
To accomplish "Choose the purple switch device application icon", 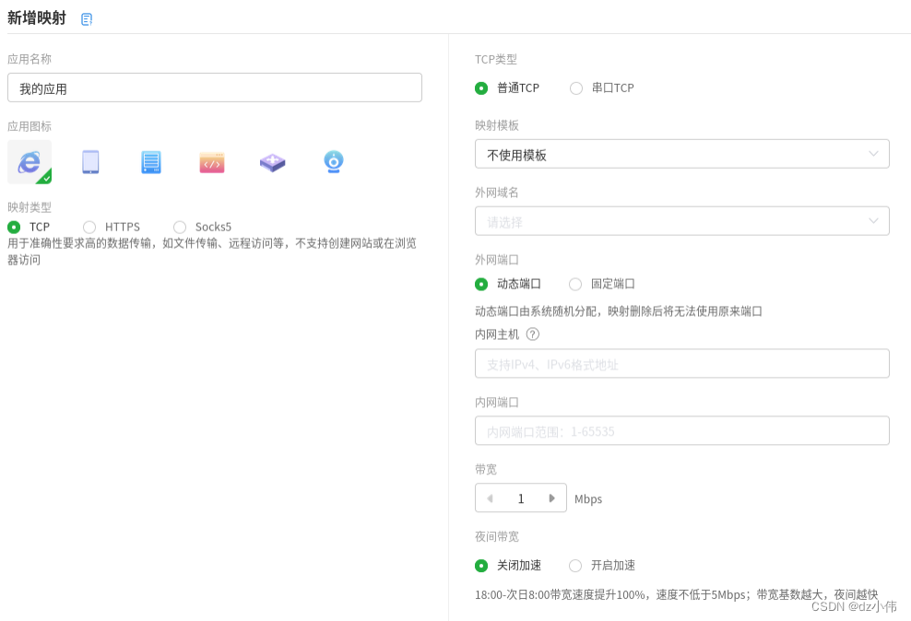I will (273, 162).
